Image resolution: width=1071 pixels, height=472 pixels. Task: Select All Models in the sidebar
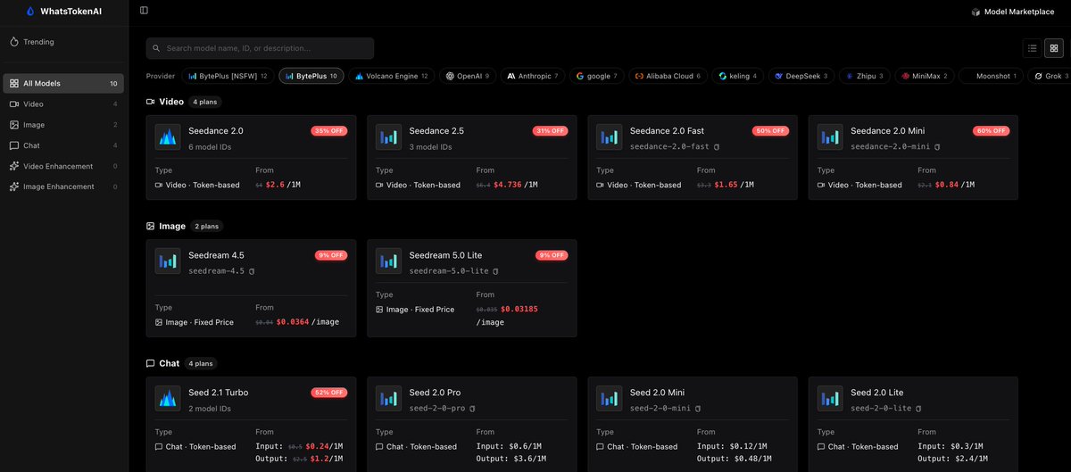(64, 83)
